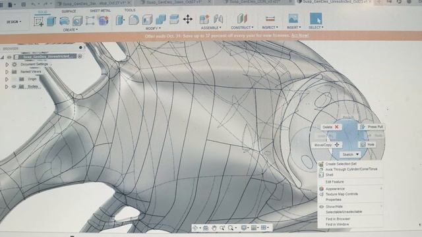This screenshot has width=422, height=237.
Task: Open Sketch dropdown in the marking menu
Action: click(350, 155)
